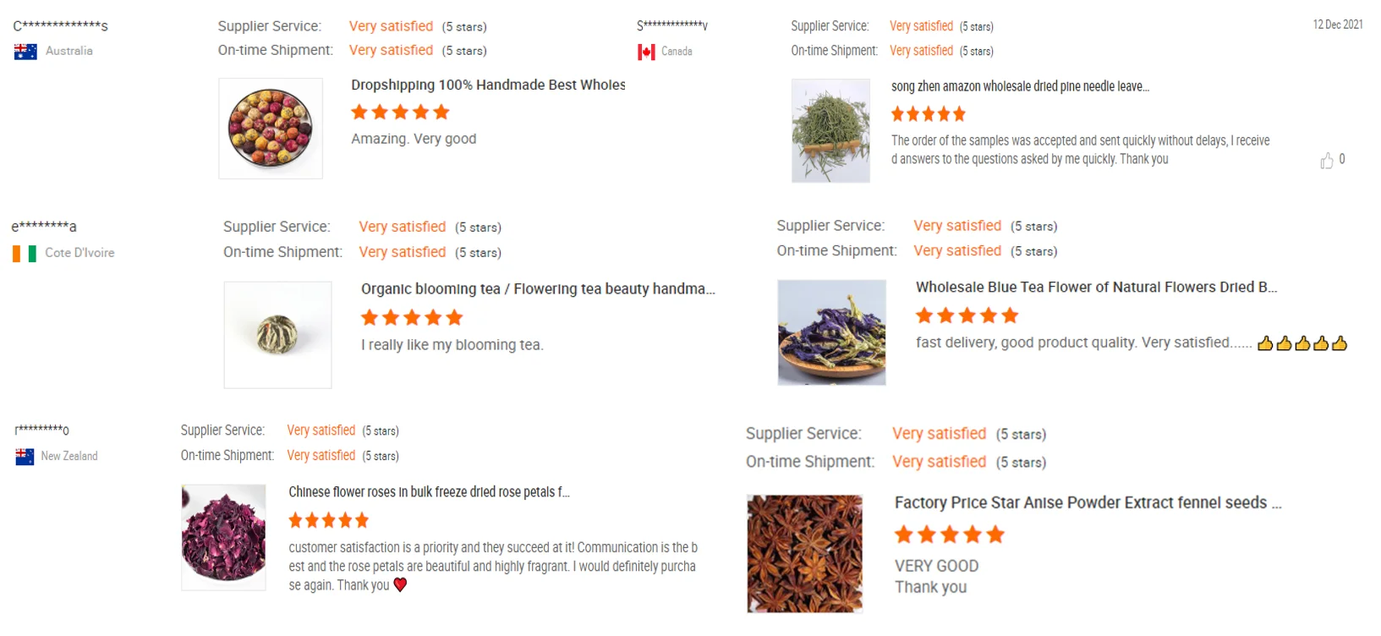Image resolution: width=1381 pixels, height=636 pixels.
Task: Open Wholesale Blue Tea Flower product link
Action: [1096, 288]
